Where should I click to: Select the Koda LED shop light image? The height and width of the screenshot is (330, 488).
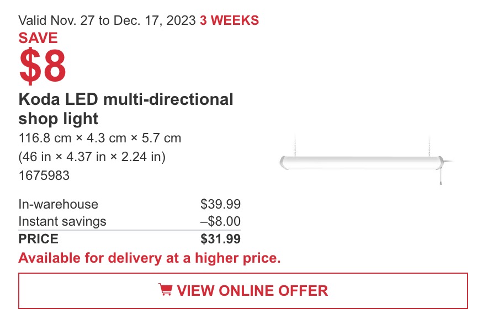(365, 161)
